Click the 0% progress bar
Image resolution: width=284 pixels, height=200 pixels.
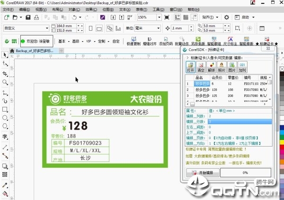pyautogui.click(x=245, y=173)
